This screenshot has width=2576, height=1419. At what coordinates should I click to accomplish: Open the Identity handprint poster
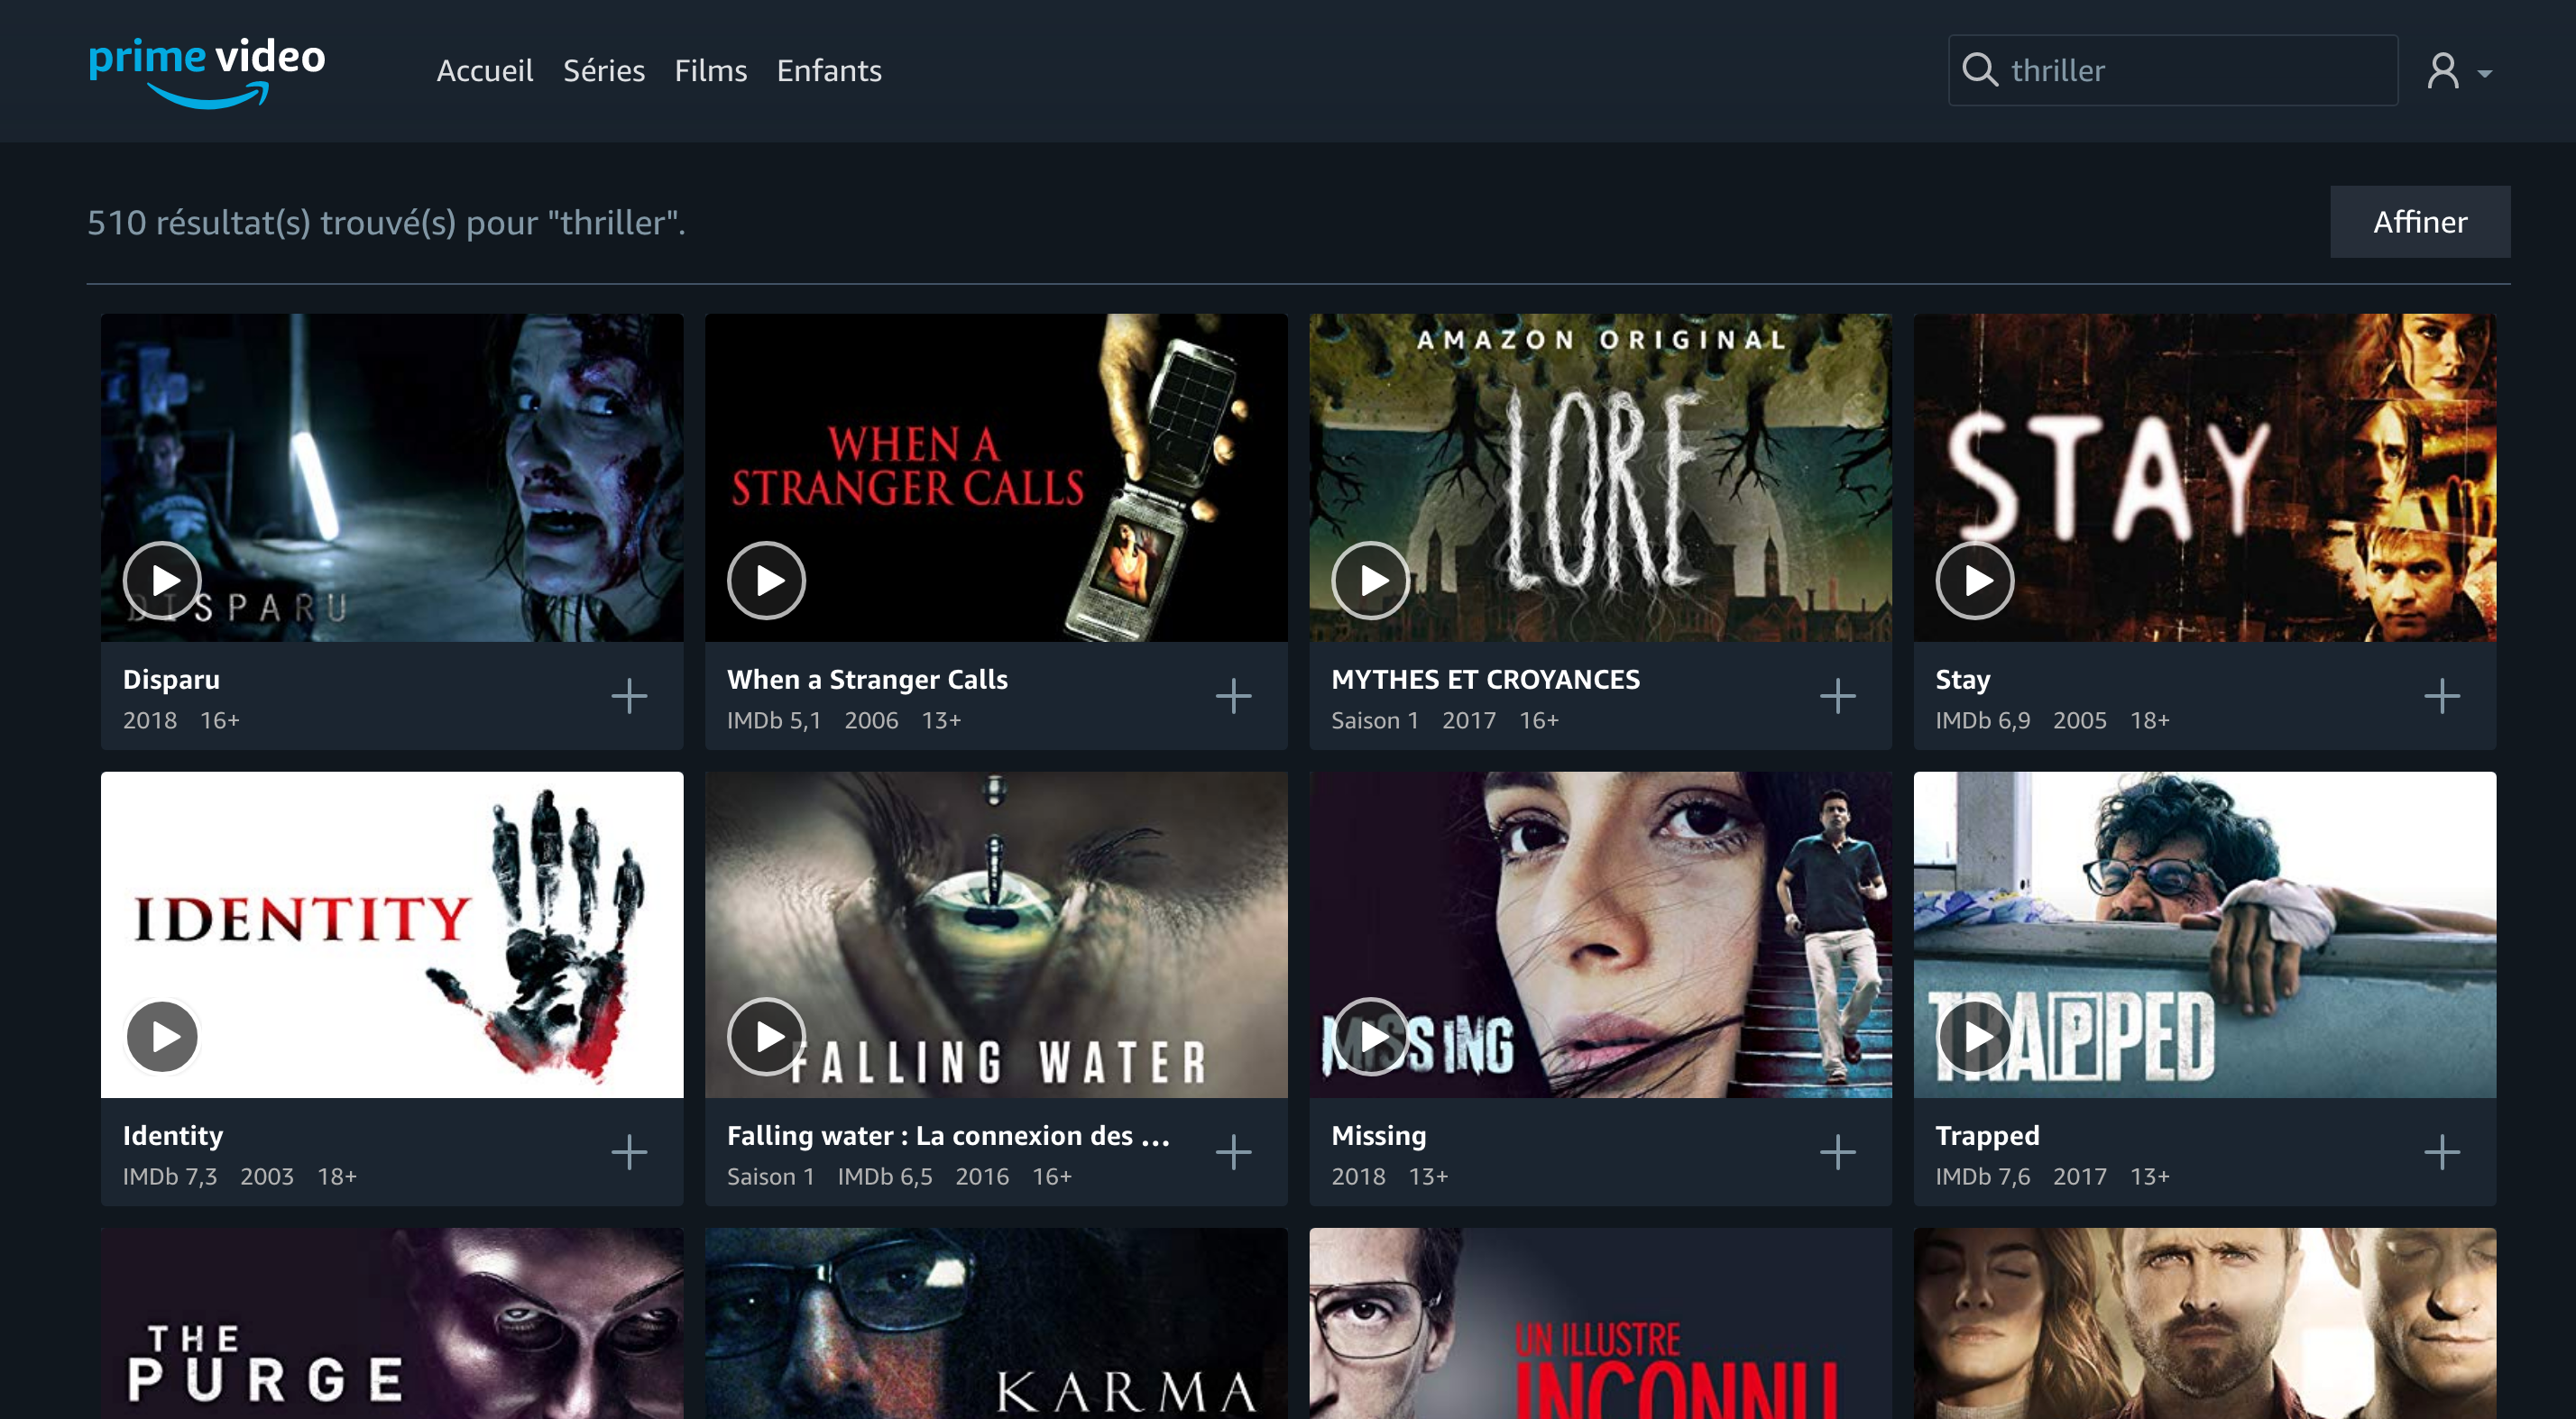tap(392, 934)
